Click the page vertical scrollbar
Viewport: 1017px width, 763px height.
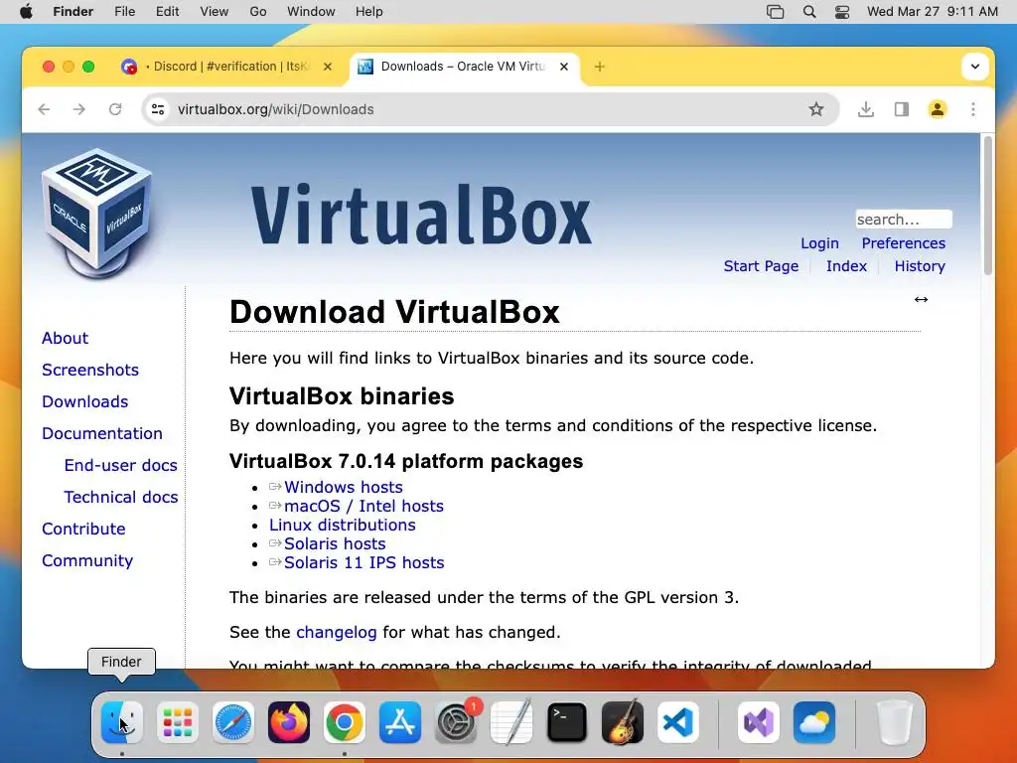[988, 205]
